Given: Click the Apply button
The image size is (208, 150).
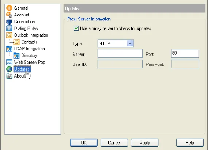Looking at the screenshot, I should coord(145,143).
